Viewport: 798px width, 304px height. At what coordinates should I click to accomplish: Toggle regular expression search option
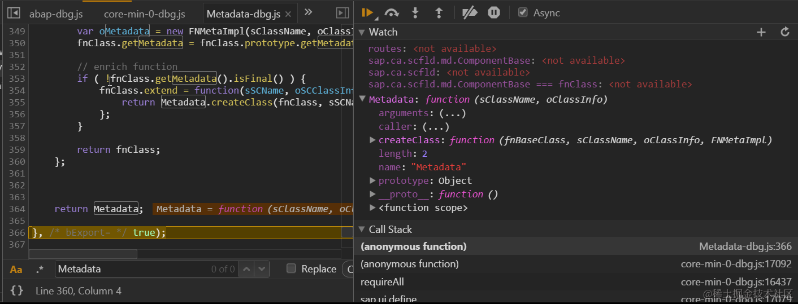[x=40, y=270]
